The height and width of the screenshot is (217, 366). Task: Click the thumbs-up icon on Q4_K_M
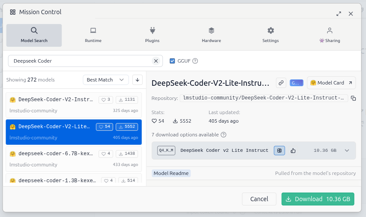click(293, 151)
